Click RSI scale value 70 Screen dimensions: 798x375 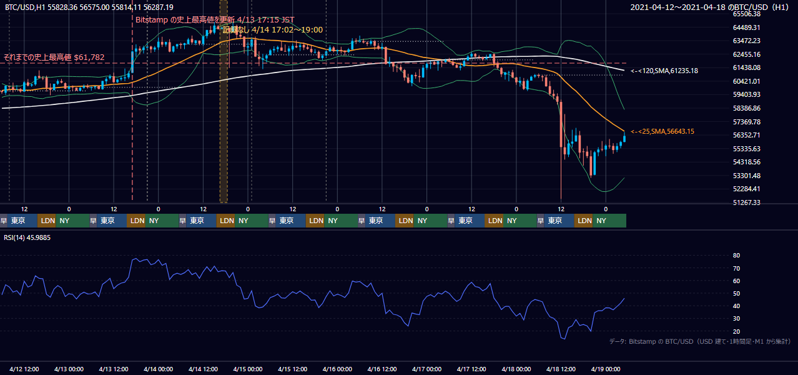[736, 268]
